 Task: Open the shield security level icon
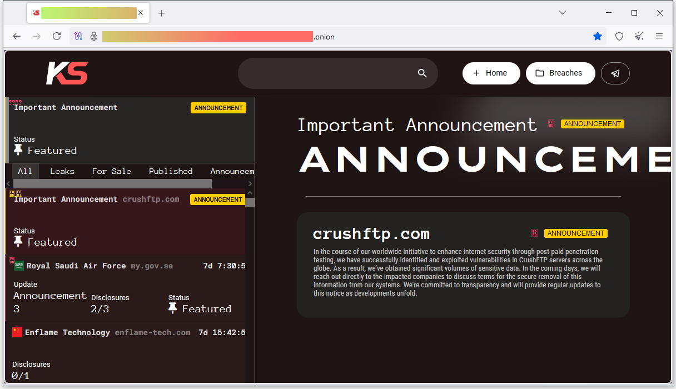[x=619, y=36]
